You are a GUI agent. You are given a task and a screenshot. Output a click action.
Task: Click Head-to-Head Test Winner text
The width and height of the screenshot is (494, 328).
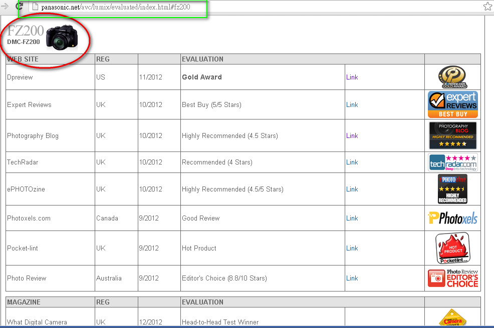coord(220,322)
